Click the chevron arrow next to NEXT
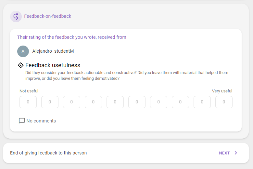Viewport: 253px width, 169px height. coord(236,153)
